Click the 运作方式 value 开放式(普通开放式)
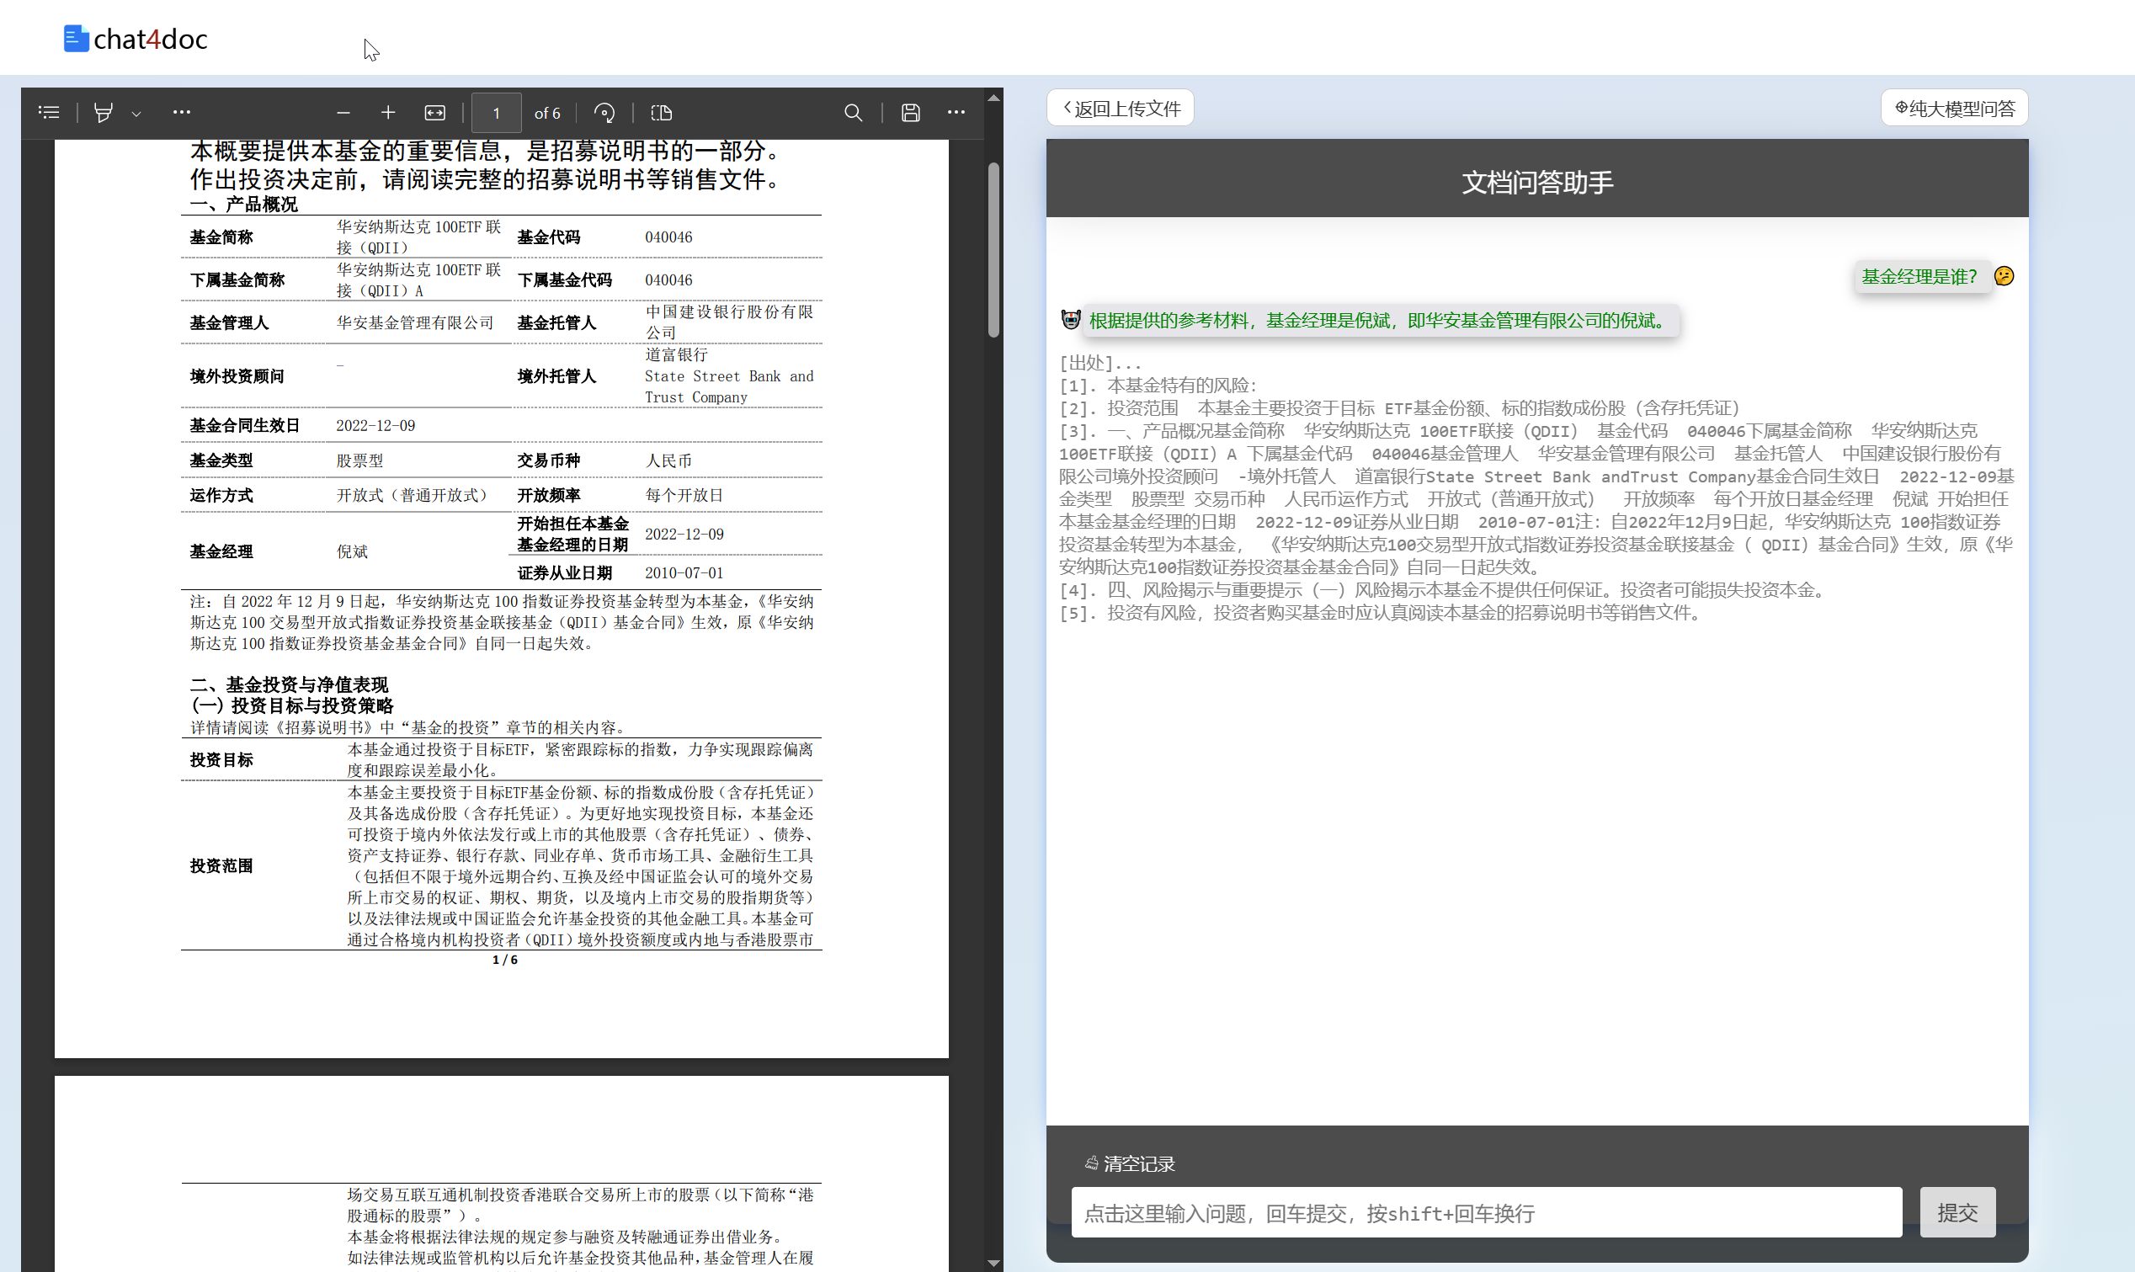The width and height of the screenshot is (2135, 1272). pos(415,496)
